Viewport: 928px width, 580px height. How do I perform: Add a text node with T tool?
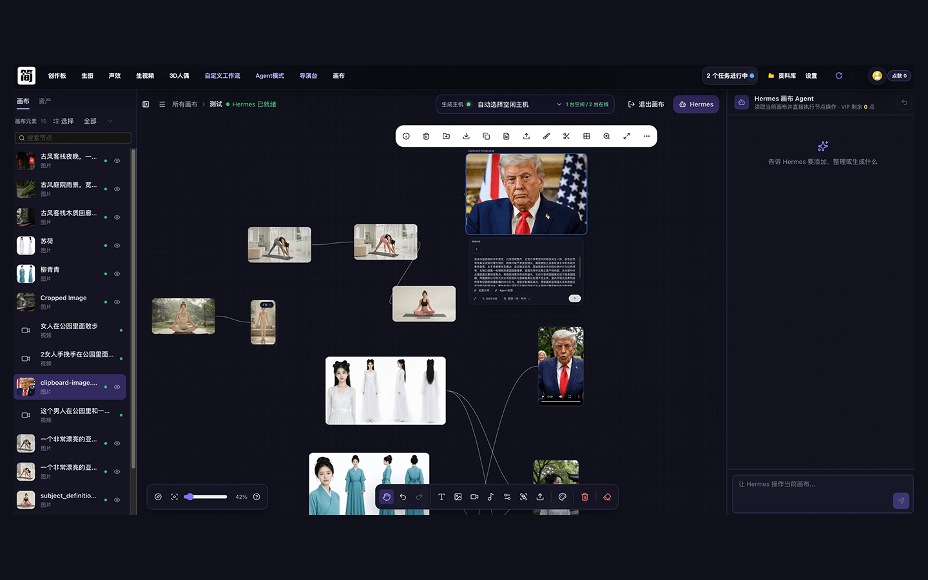pos(441,497)
